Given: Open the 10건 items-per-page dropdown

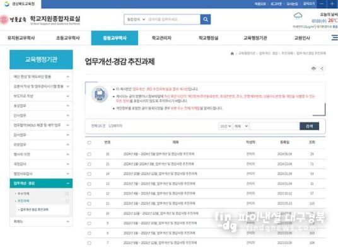Looking at the screenshot, I should tap(225, 126).
